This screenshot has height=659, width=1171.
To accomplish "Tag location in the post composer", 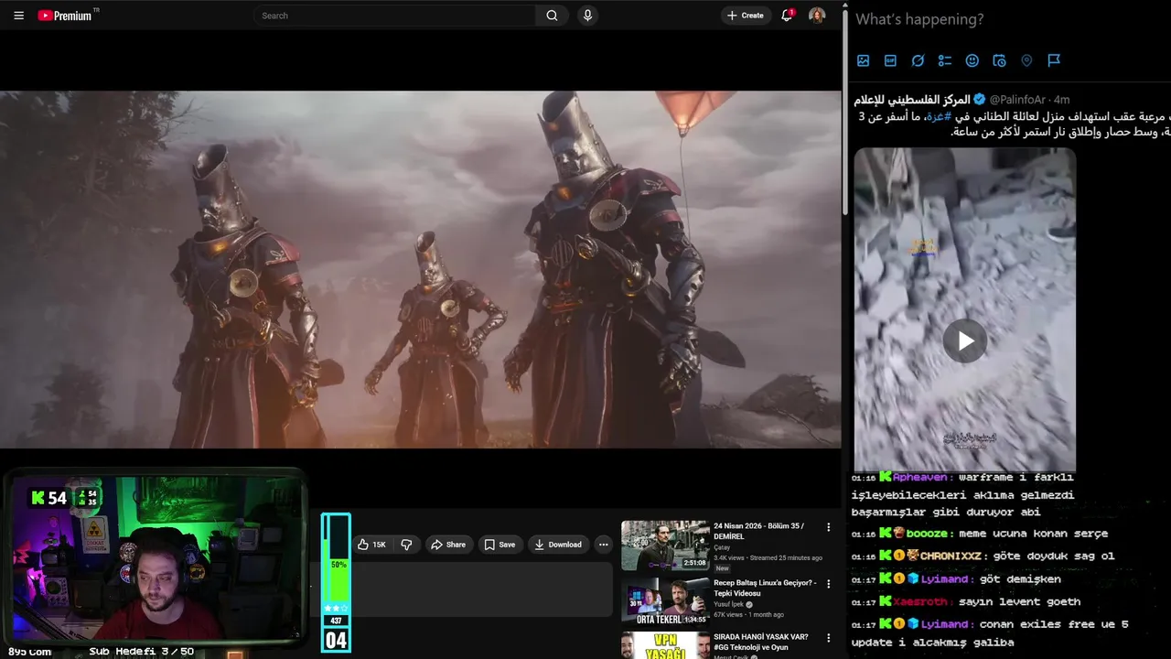I will pyautogui.click(x=1026, y=60).
